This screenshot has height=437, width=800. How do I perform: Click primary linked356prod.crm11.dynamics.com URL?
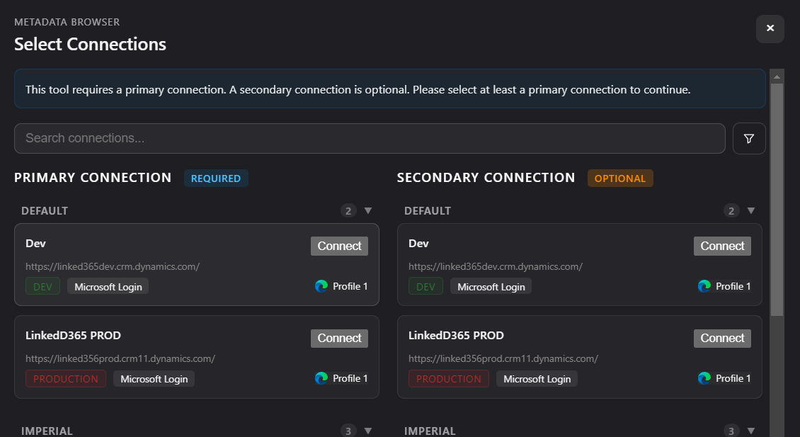pyautogui.click(x=120, y=358)
